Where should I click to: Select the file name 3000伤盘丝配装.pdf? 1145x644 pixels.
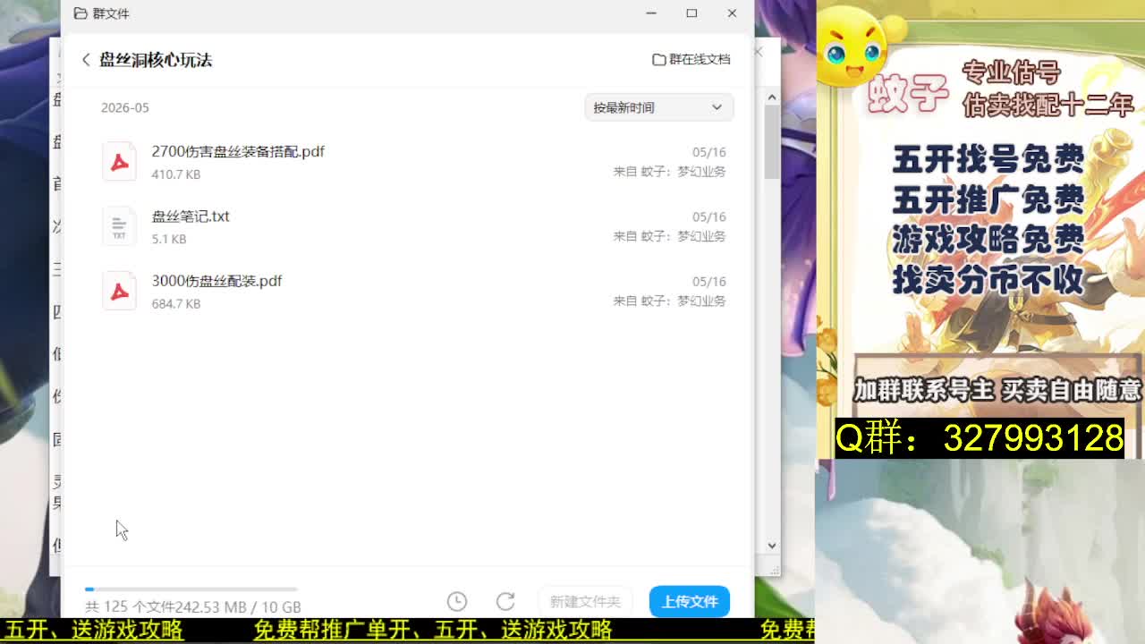pyautogui.click(x=216, y=281)
